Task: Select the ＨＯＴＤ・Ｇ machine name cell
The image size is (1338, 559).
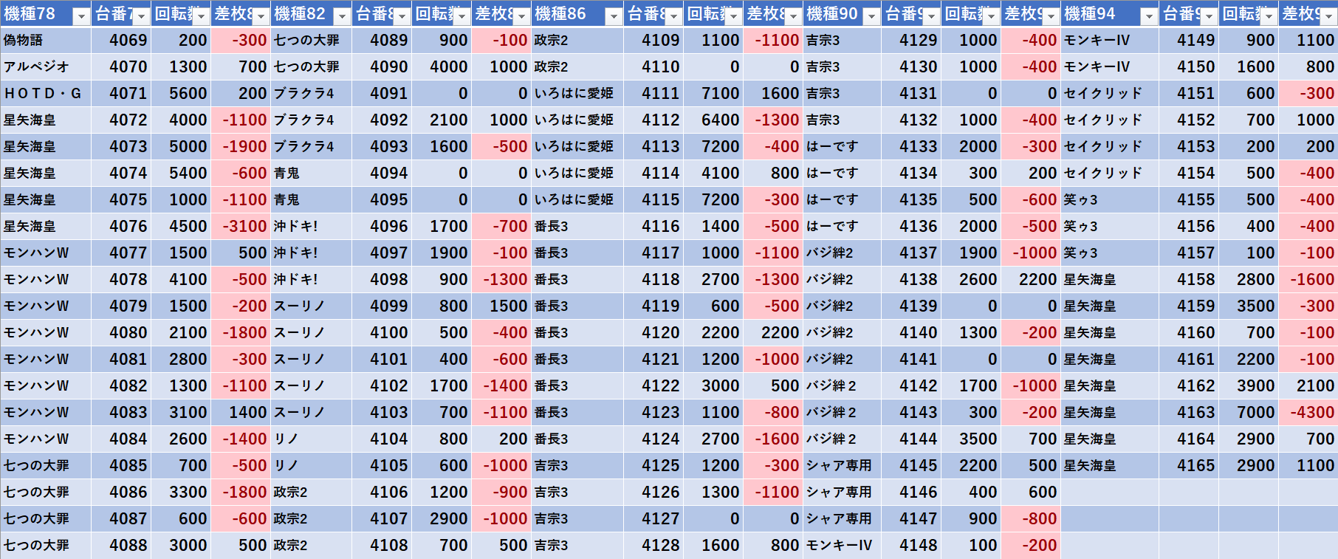Action: [46, 93]
